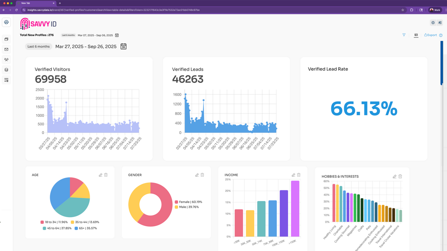The width and height of the screenshot is (447, 251).
Task: Click the purple >150K income bar
Action: 295,208
